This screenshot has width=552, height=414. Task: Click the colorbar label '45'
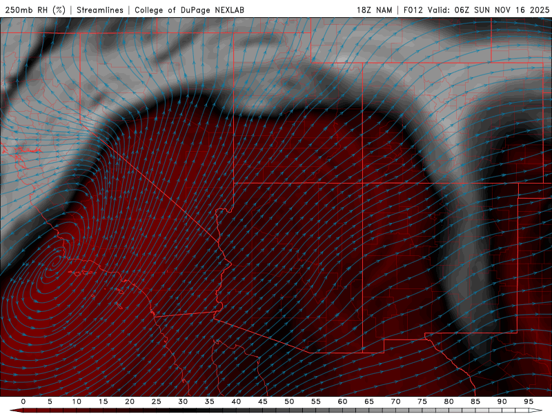pyautogui.click(x=263, y=402)
